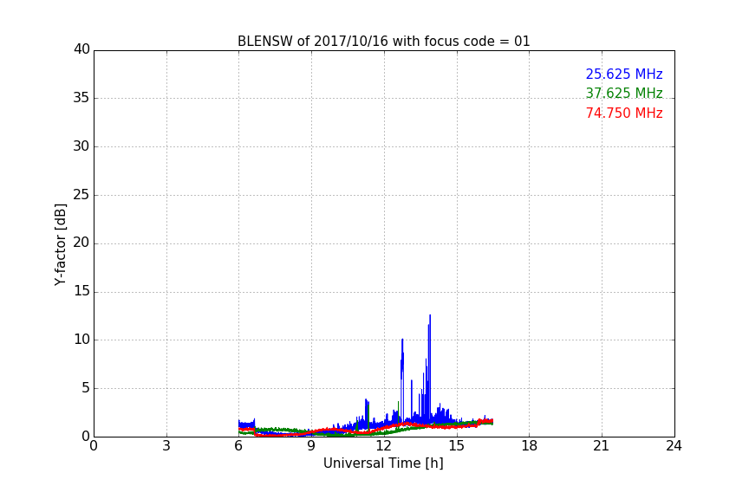Click the Y-factor [dB] axis label
The image size is (749, 499).
coord(60,244)
